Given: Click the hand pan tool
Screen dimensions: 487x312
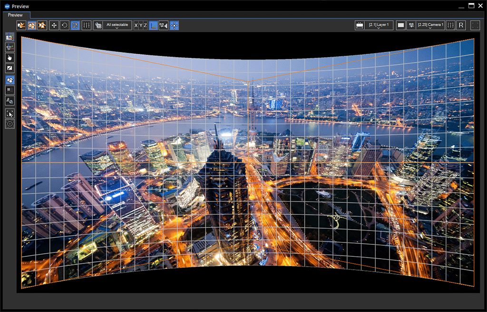Looking at the screenshot, I should pyautogui.click(x=10, y=58).
